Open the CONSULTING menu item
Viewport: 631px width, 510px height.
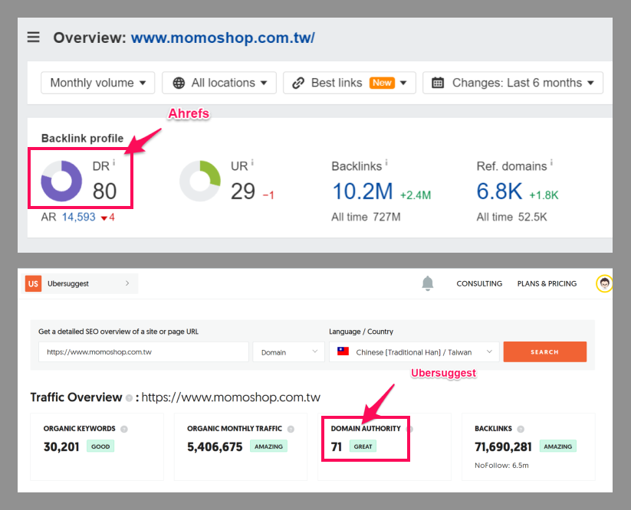pos(479,284)
